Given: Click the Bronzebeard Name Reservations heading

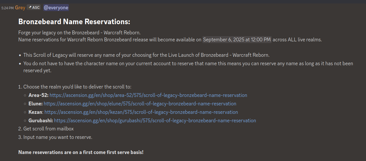Looking at the screenshot, I should coord(74,22).
